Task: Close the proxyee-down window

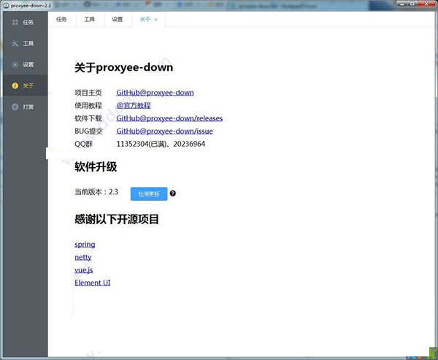Action: pyautogui.click(x=426, y=4)
